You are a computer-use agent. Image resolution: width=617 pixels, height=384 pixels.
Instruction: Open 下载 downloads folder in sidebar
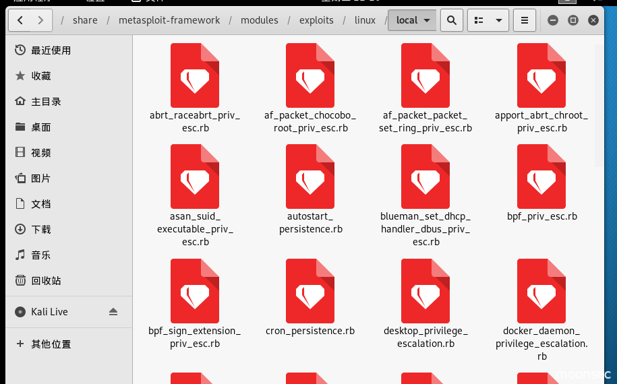69,229
